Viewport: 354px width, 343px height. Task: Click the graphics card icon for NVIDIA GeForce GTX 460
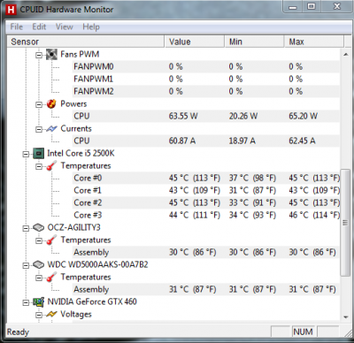point(38,301)
